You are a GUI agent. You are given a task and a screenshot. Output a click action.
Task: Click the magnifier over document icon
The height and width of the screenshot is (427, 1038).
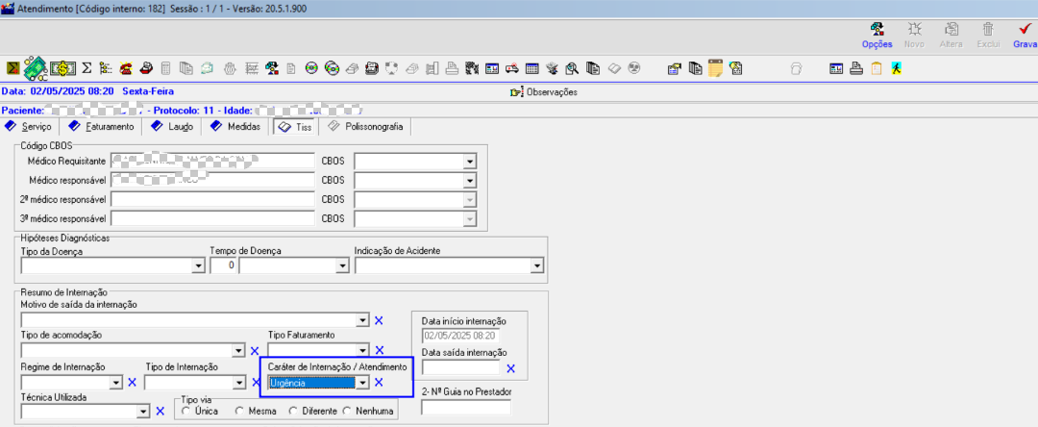(x=572, y=68)
